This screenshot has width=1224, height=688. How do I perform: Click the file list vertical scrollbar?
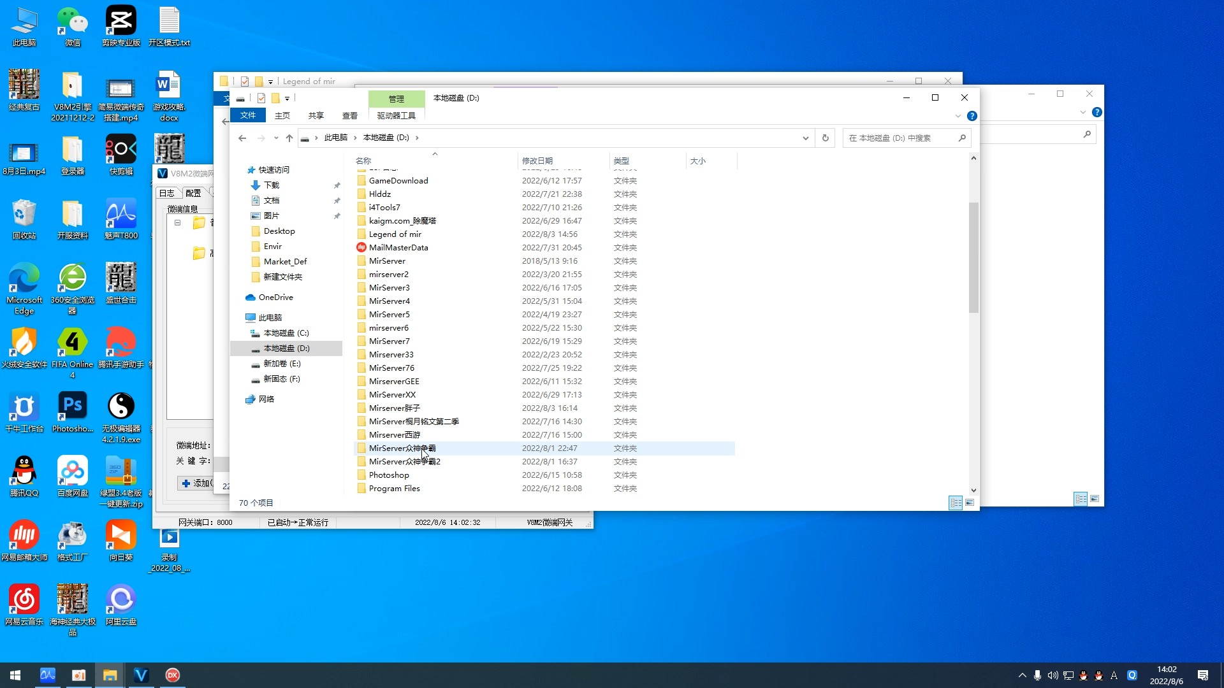coord(973,258)
